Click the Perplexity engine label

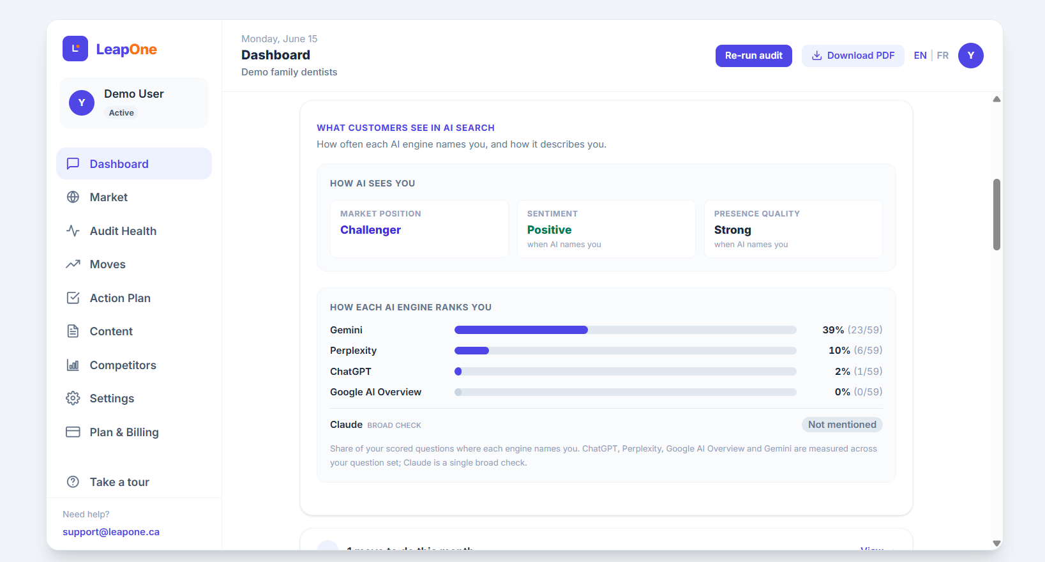tap(353, 350)
